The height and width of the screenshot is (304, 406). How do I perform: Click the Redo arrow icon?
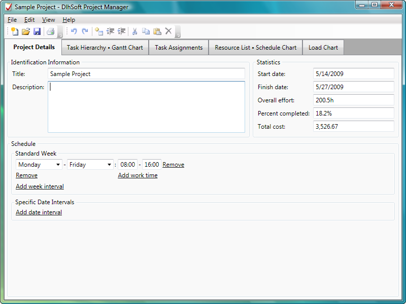[x=85, y=31]
